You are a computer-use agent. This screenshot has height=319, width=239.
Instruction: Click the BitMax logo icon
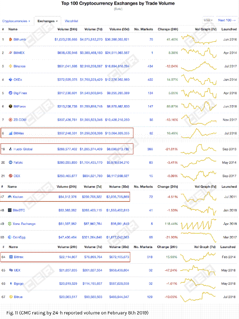11,133
